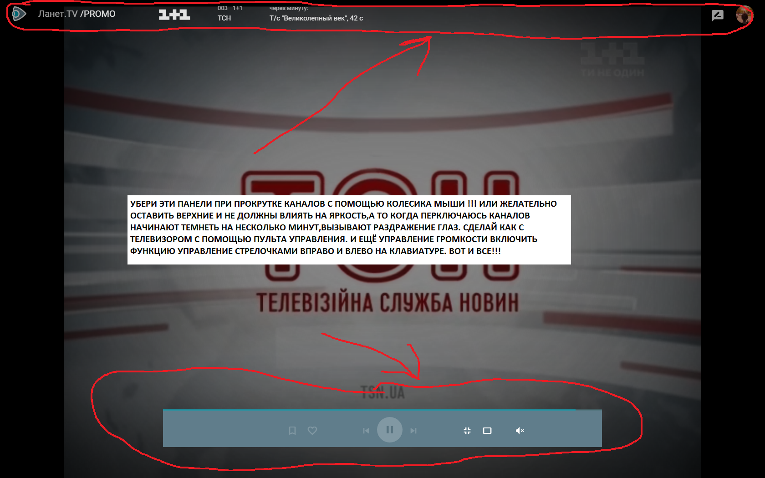The height and width of the screenshot is (478, 765).
Task: Click the 1+1 channel logo
Action: tap(174, 15)
